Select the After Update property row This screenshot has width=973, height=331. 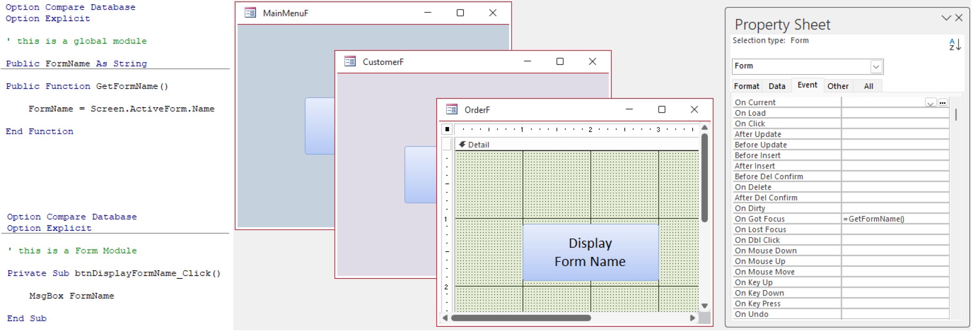point(841,134)
